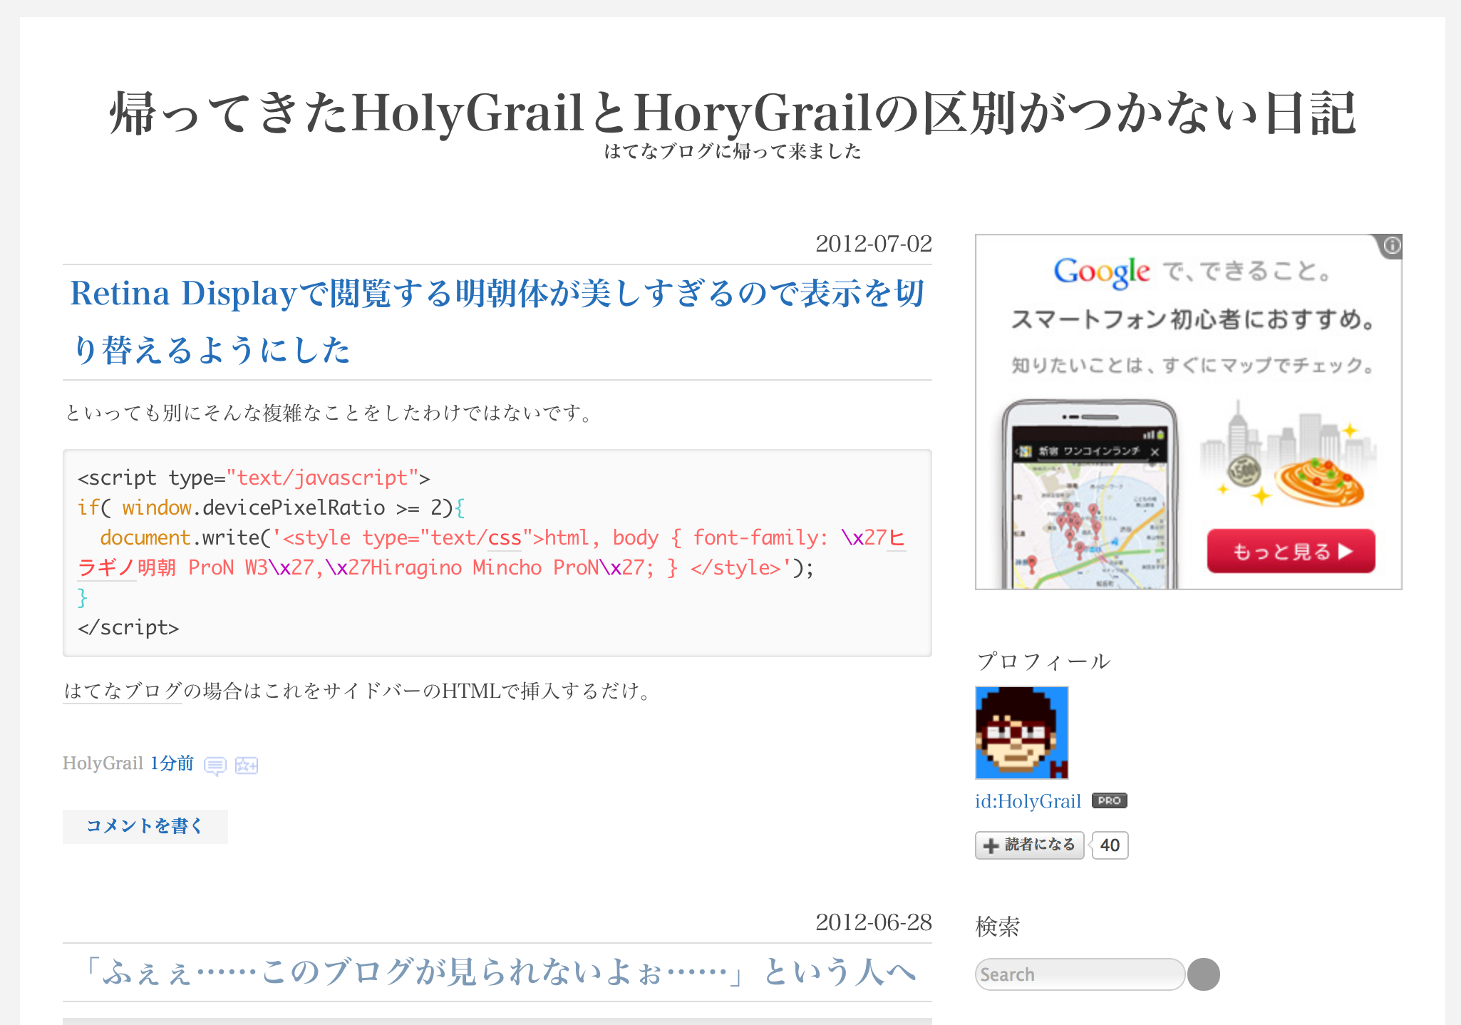
Task: Open the '1分前' timestamp link
Action: click(172, 763)
